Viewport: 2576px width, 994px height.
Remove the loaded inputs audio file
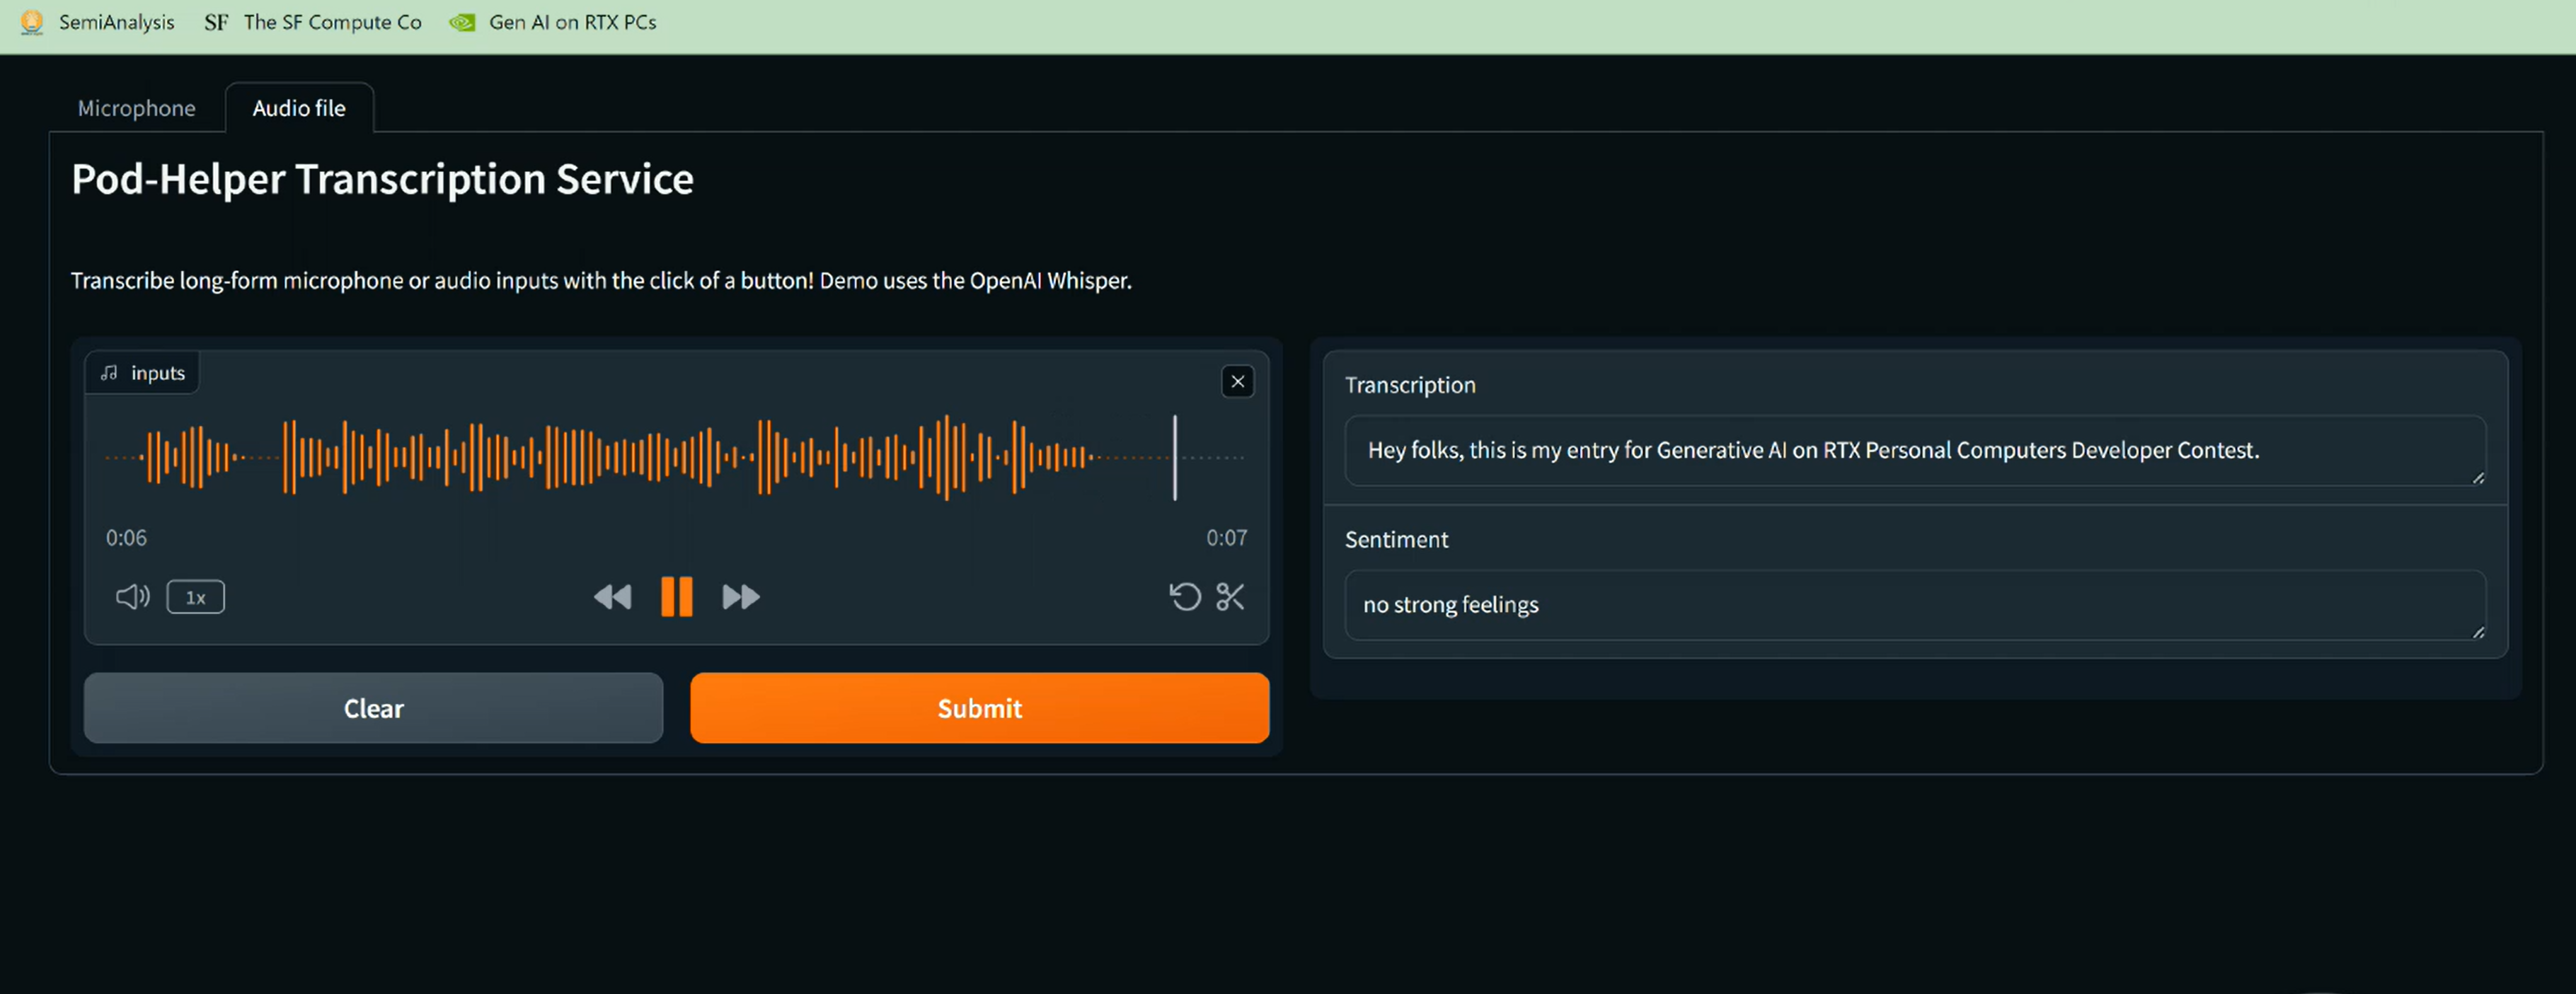pos(1238,381)
